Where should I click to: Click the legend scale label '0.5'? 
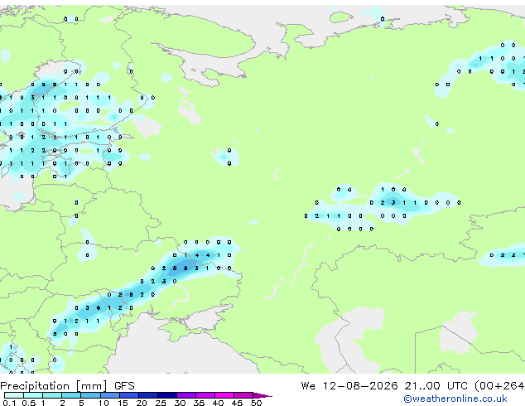pos(29,403)
